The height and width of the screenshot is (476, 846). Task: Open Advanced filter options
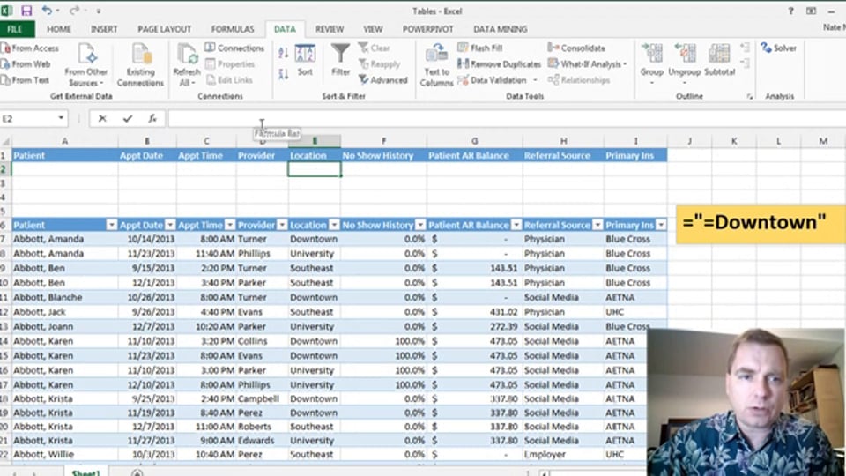tap(383, 80)
